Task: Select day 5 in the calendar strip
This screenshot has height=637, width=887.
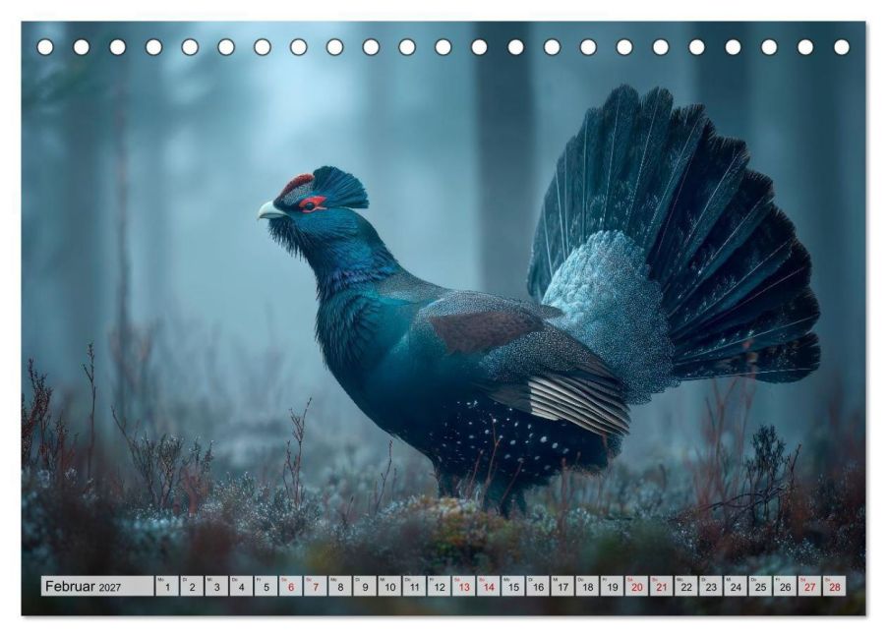Action: coord(266,586)
